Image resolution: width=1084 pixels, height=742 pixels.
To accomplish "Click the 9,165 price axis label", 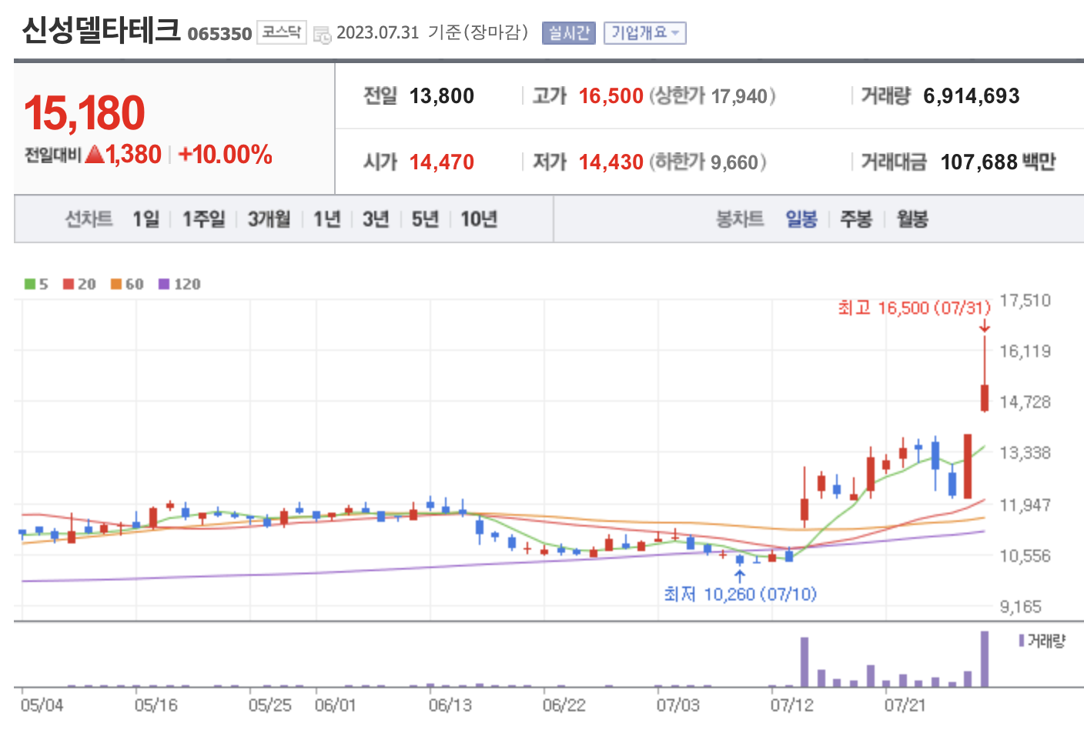I will pyautogui.click(x=1020, y=607).
